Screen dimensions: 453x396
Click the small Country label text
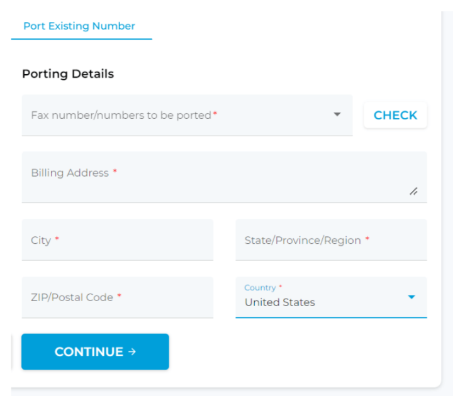(x=260, y=287)
